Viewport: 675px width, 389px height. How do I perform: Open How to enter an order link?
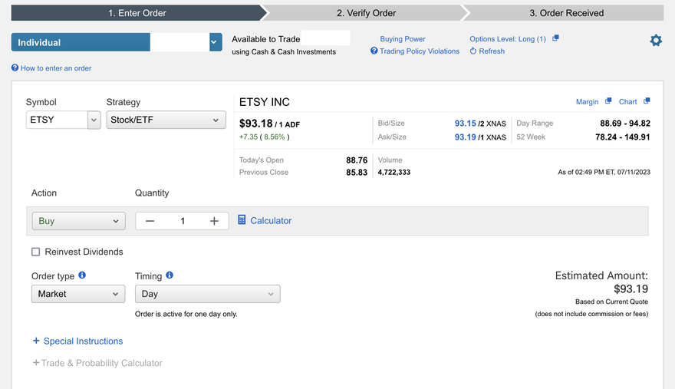point(56,68)
